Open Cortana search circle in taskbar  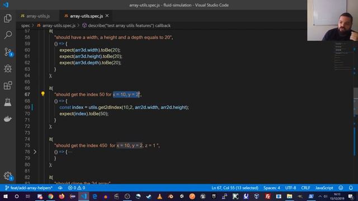click(16, 196)
